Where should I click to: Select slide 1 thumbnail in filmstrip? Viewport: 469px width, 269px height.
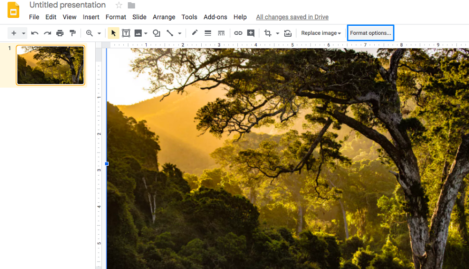[x=51, y=65]
